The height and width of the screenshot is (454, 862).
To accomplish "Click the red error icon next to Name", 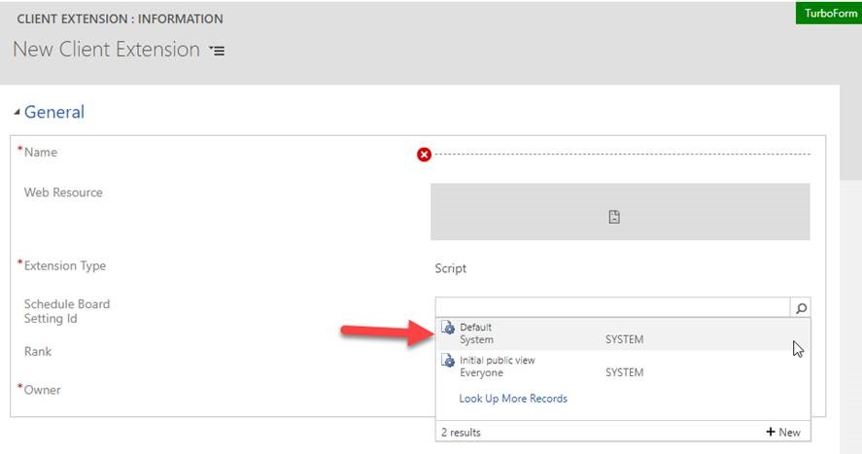I will [x=424, y=155].
